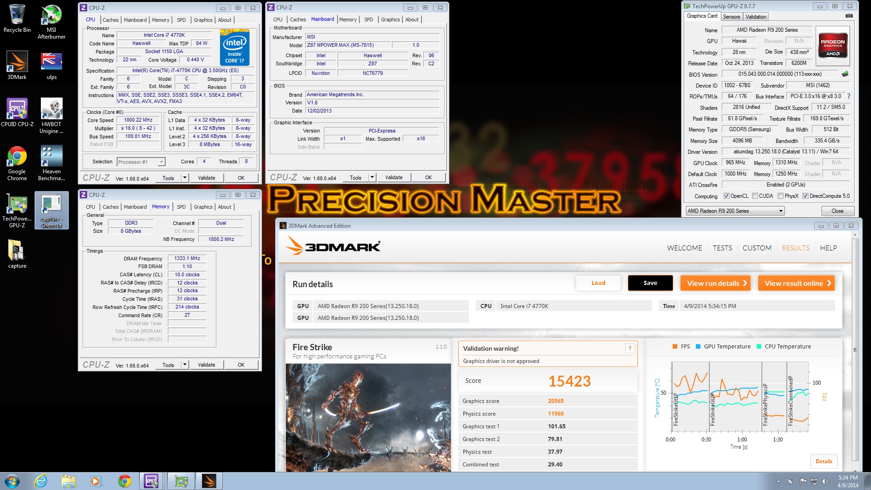Screen dimensions: 871x490
Task: Click the GPU-Z screenshot camera icon
Action: [x=849, y=16]
